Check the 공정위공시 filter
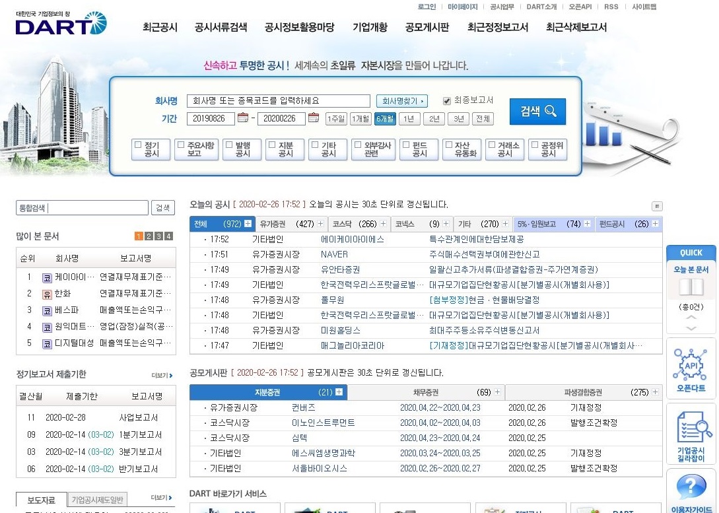719x513 pixels. 535,145
